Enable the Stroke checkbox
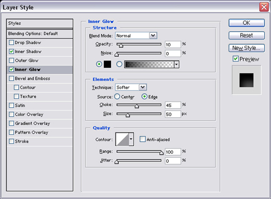Viewport: 271px width, 199px height. (11, 141)
